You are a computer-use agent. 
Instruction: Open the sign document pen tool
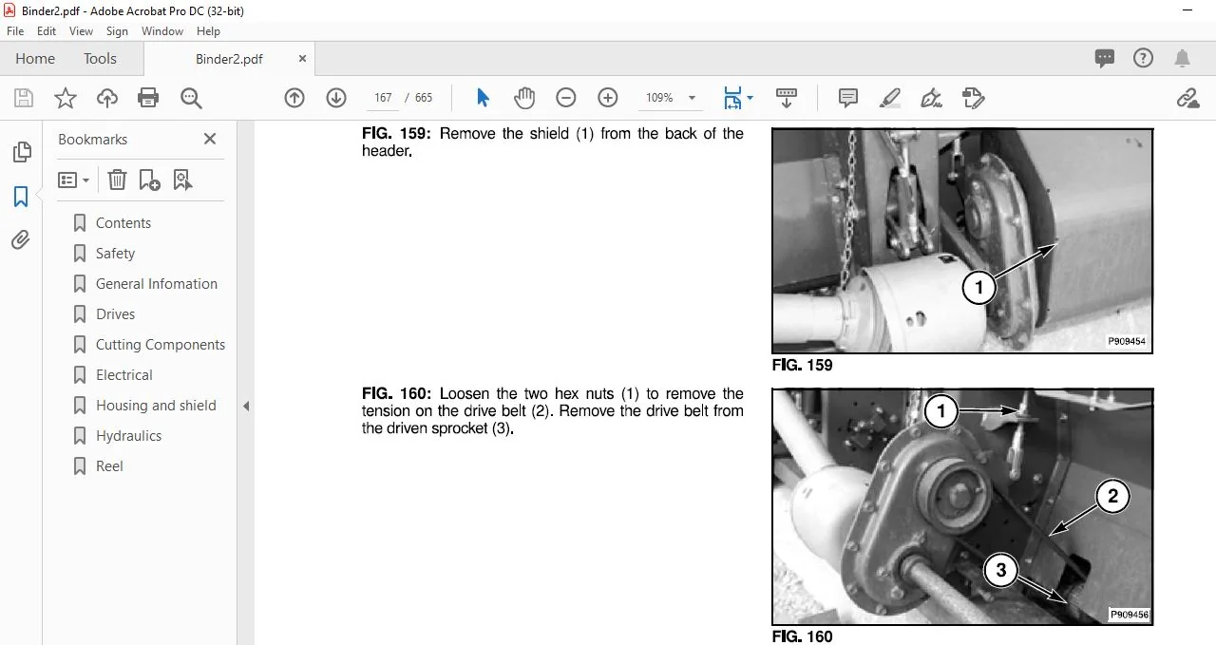931,98
